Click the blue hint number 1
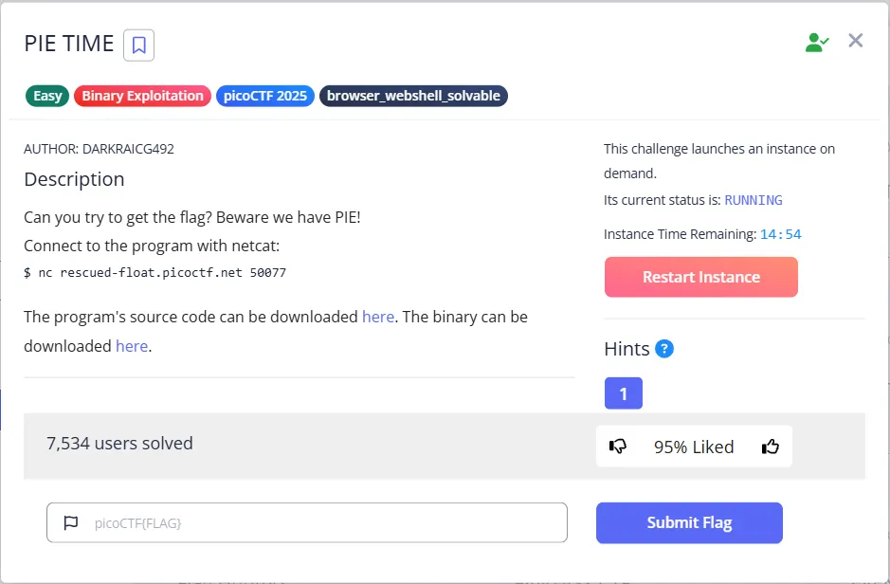 pyautogui.click(x=623, y=392)
